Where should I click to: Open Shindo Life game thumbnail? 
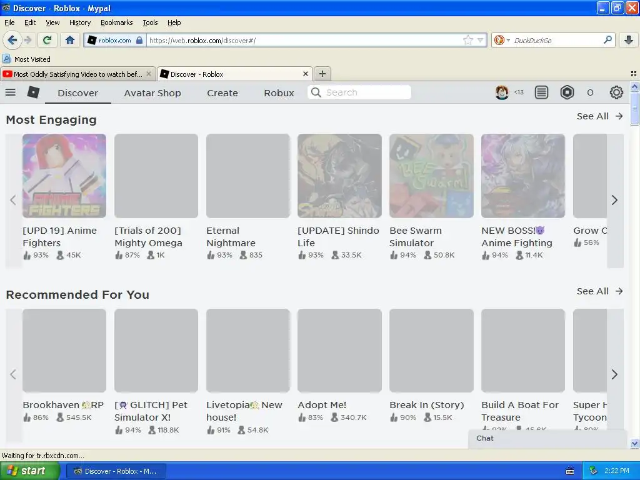click(339, 176)
